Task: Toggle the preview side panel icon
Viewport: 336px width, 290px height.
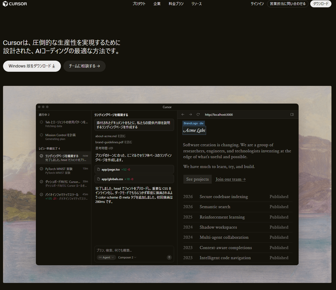Action: (292, 114)
